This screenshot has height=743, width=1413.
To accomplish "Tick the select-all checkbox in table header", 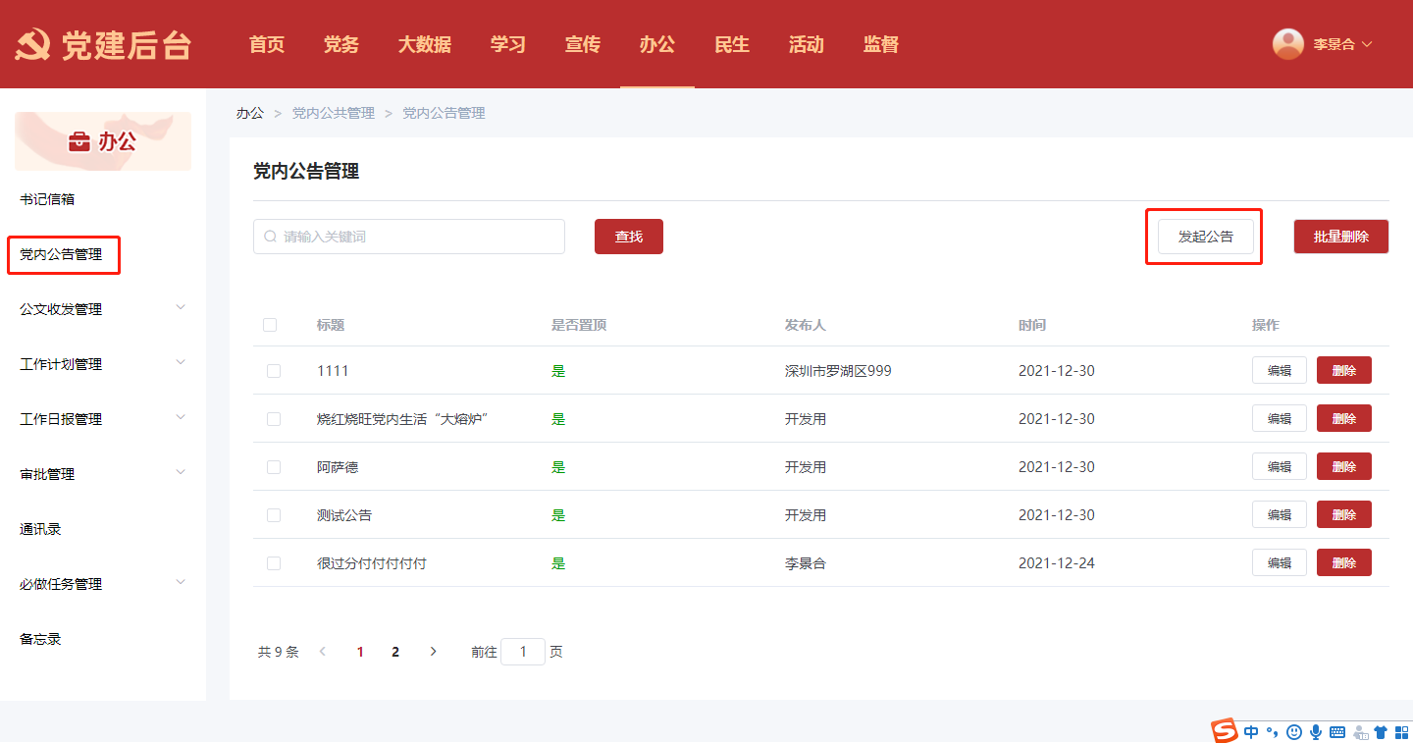I will coord(270,325).
